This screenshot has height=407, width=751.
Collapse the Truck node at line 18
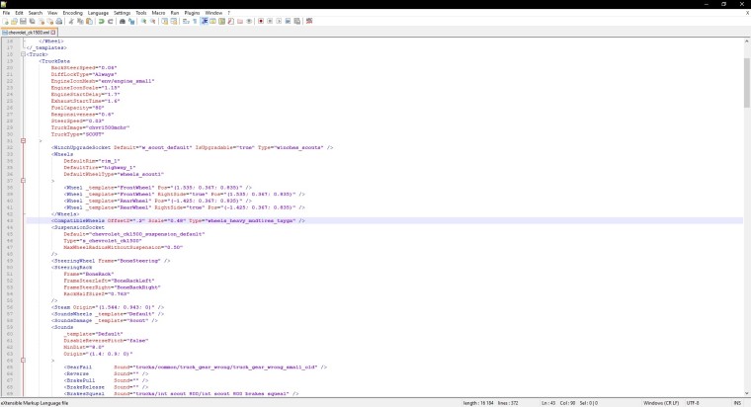point(23,54)
